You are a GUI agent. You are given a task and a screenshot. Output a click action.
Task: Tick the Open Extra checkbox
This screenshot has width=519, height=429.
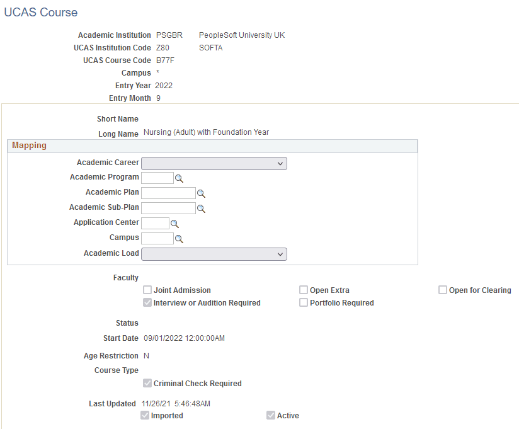pos(304,290)
